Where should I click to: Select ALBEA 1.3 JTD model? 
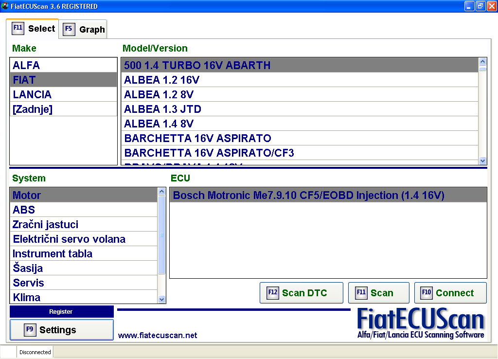click(300, 109)
